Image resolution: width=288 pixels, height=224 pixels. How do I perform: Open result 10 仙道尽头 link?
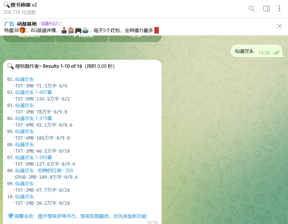pos(25,197)
